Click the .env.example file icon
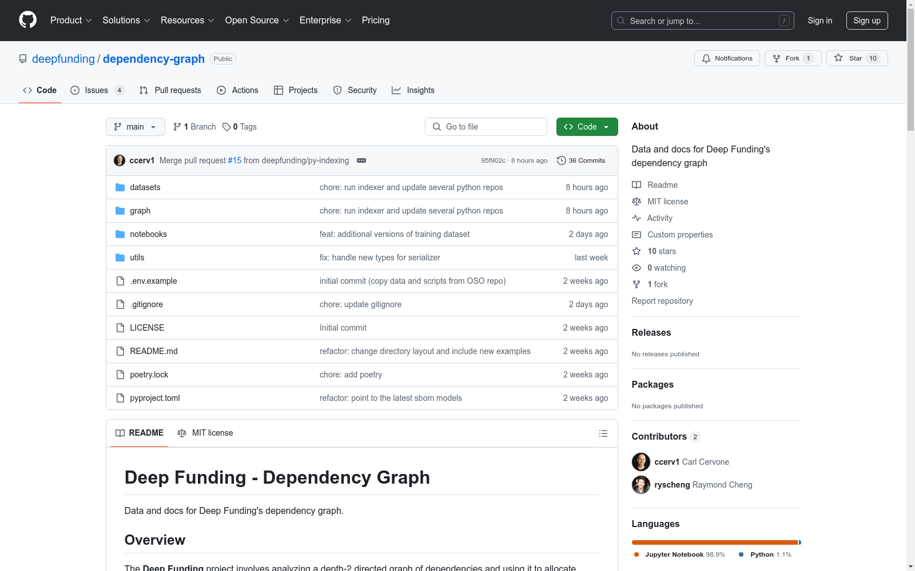The image size is (915, 571). pos(120,281)
